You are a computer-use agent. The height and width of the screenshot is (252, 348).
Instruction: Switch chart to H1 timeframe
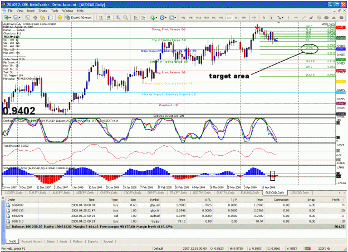point(214,18)
